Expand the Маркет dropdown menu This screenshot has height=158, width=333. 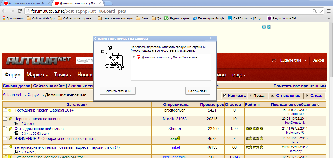pyautogui.click(x=37, y=75)
